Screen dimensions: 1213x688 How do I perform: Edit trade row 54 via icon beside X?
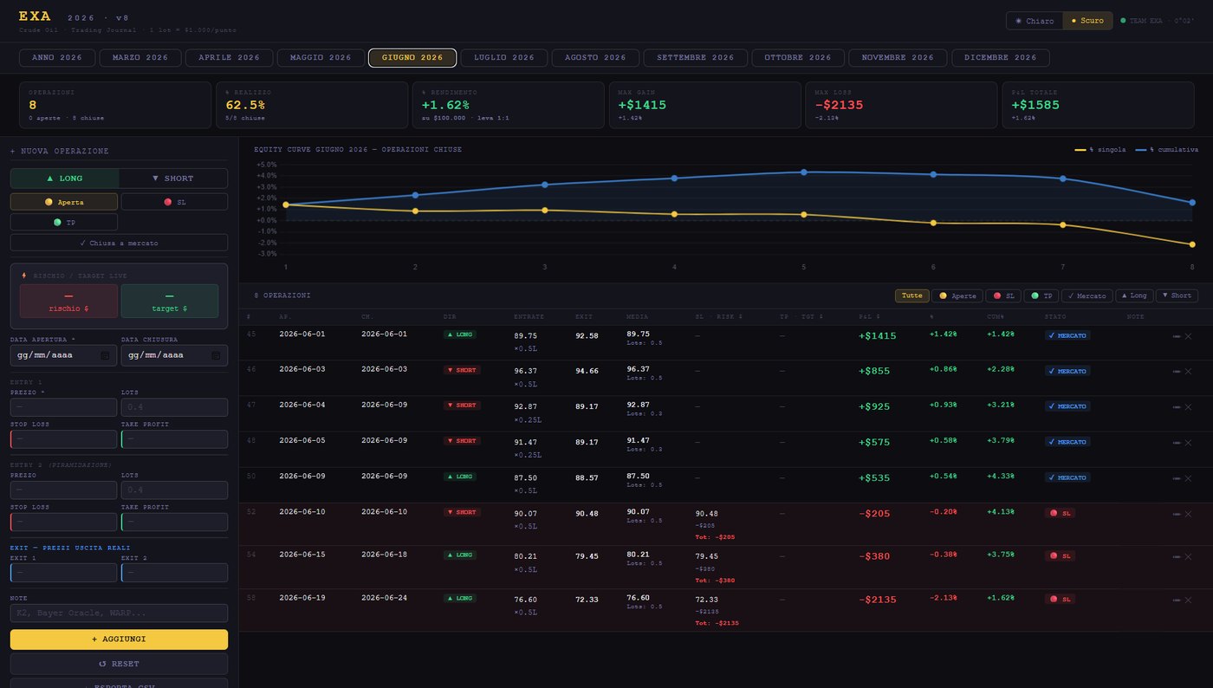pyautogui.click(x=1176, y=556)
